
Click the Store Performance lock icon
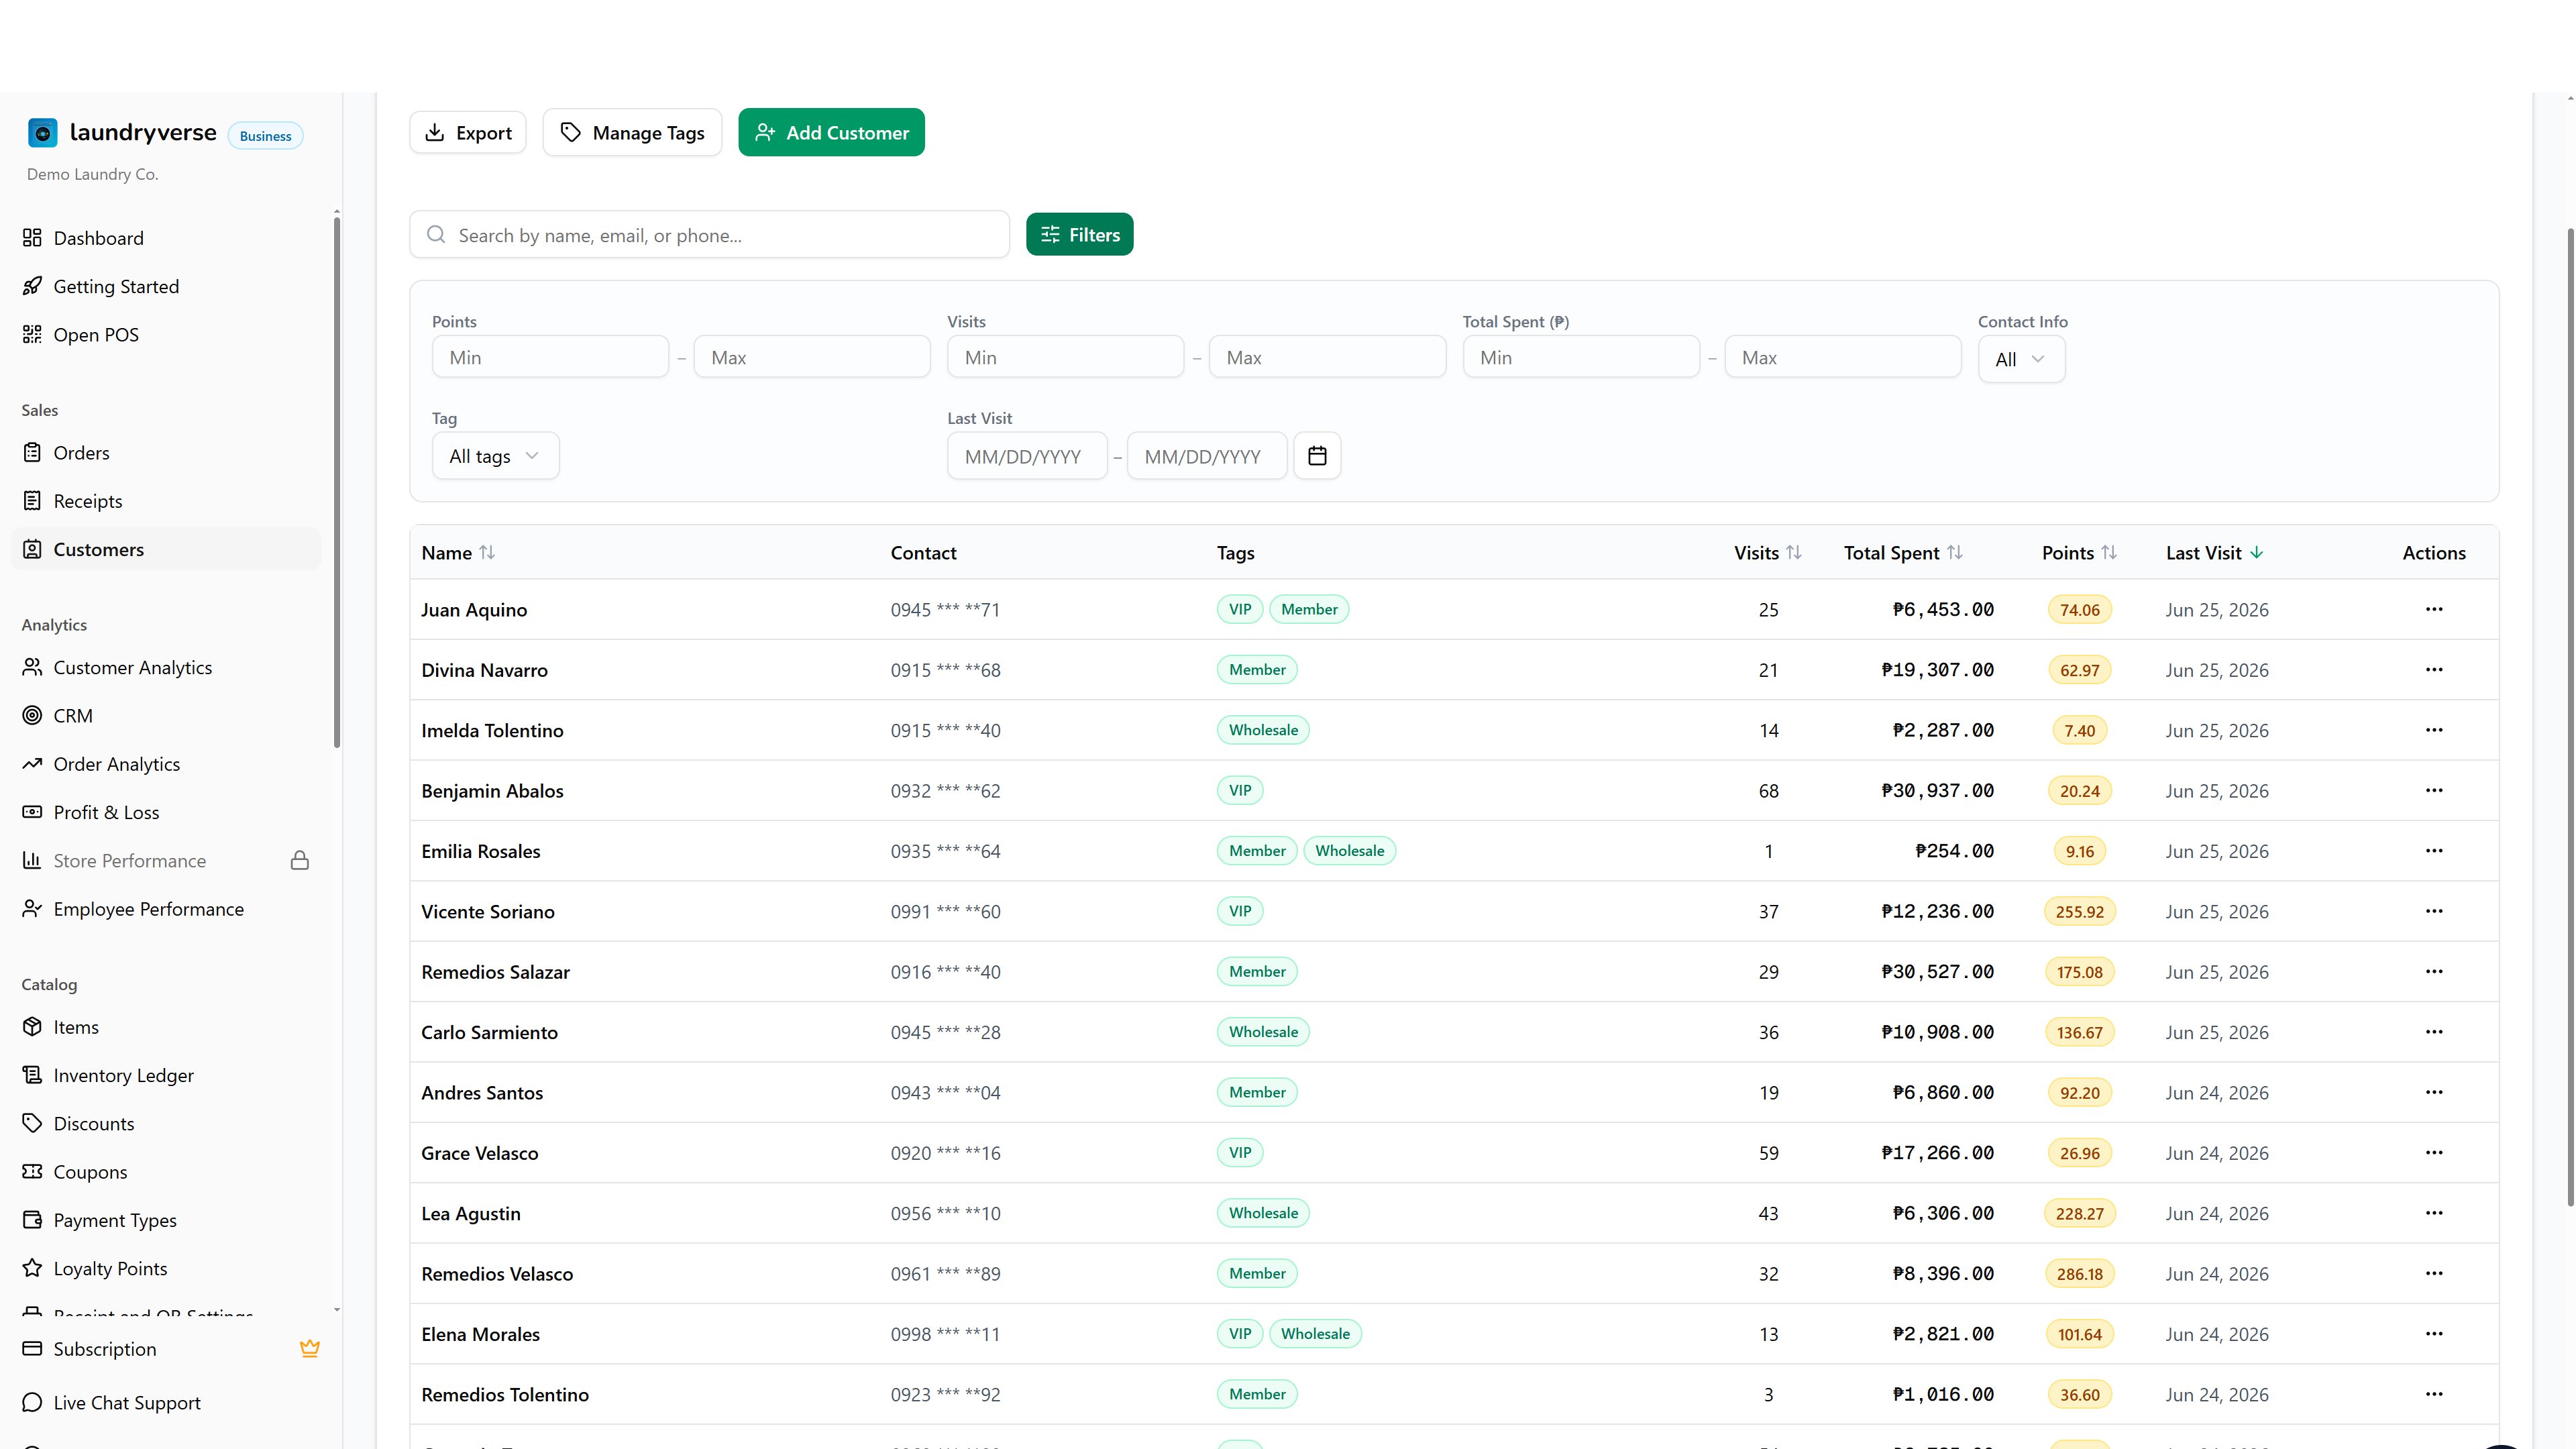(x=299, y=860)
